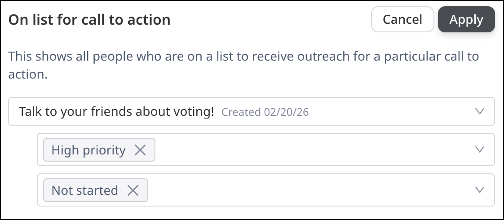The height and width of the screenshot is (220, 504).
Task: Click the Apply button
Action: coord(466,20)
